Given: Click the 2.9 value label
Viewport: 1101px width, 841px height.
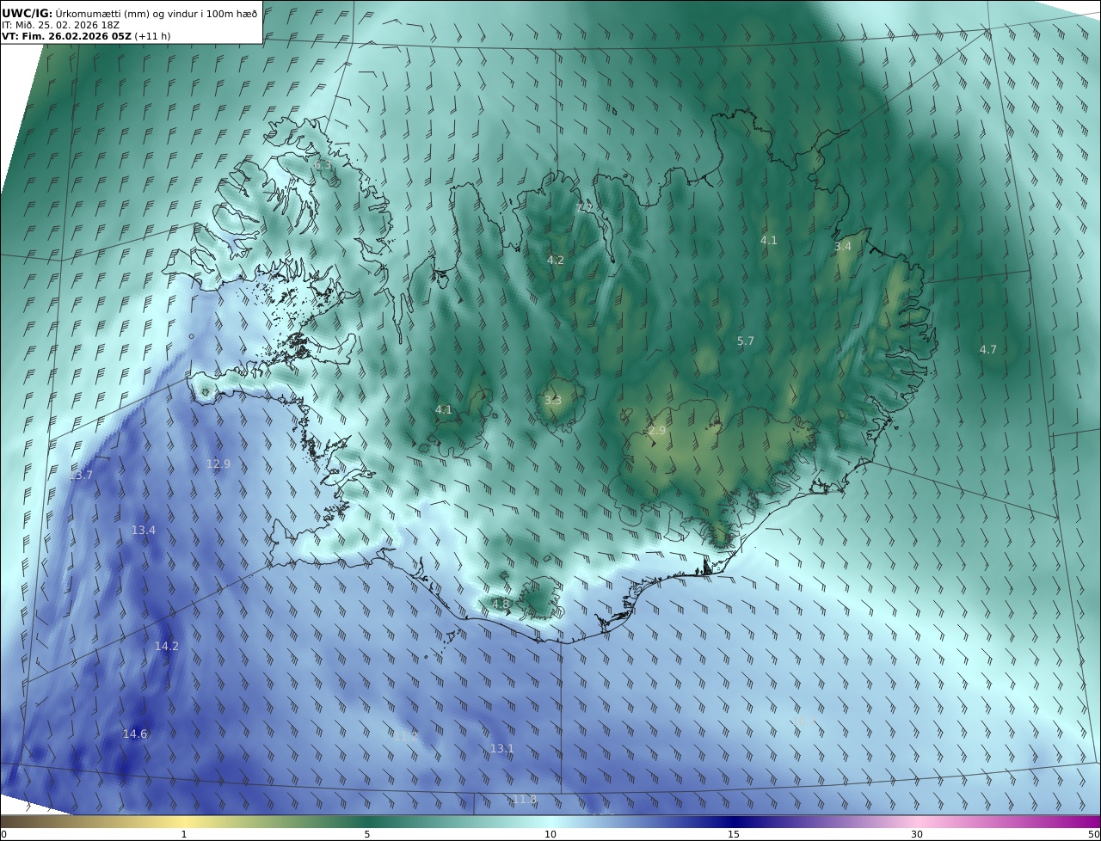Looking at the screenshot, I should 657,430.
